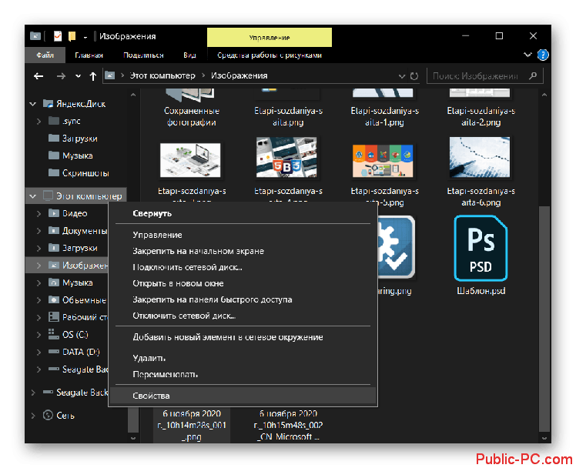Select the Etapi-sozdaniya-saita-1.png file name
This screenshot has width=576, height=468.
pos(384,116)
